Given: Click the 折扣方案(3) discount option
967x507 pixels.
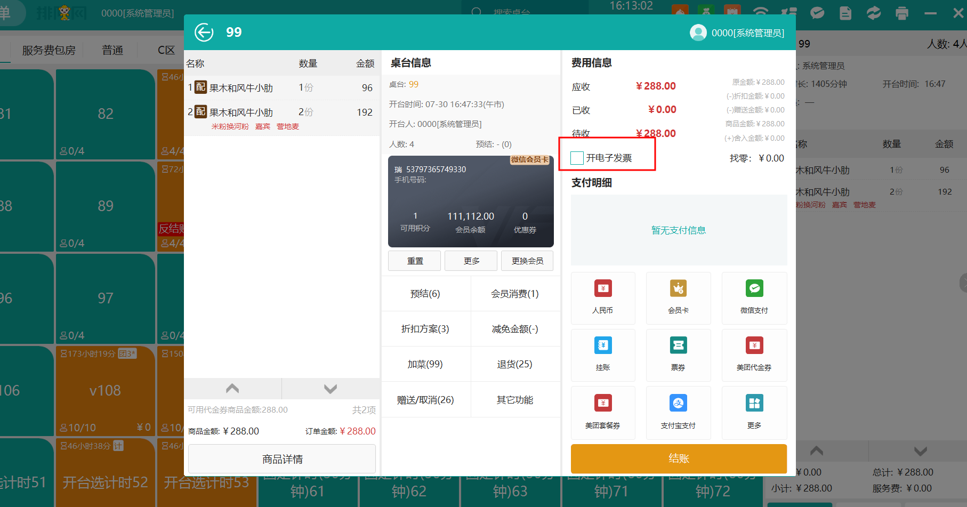Looking at the screenshot, I should (x=425, y=329).
